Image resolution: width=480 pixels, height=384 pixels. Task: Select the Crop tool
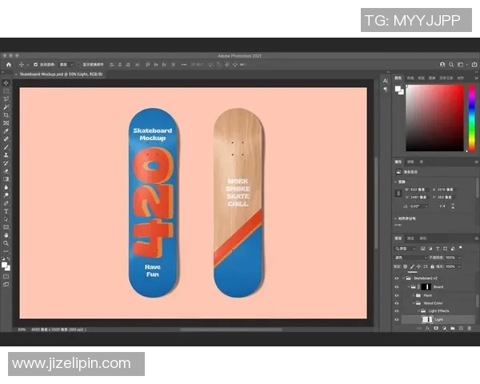point(6,114)
